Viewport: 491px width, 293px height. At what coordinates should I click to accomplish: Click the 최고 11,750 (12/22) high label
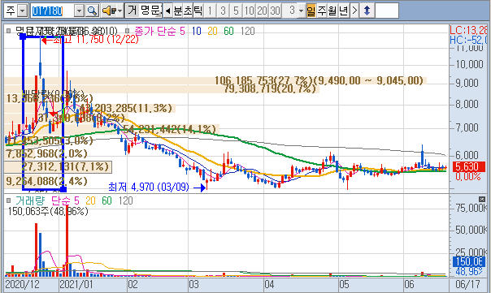[96, 39]
